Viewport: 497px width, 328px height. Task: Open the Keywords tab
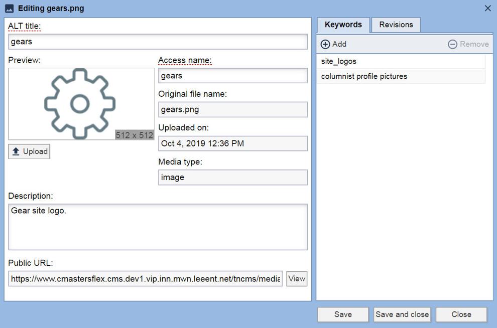coord(343,25)
